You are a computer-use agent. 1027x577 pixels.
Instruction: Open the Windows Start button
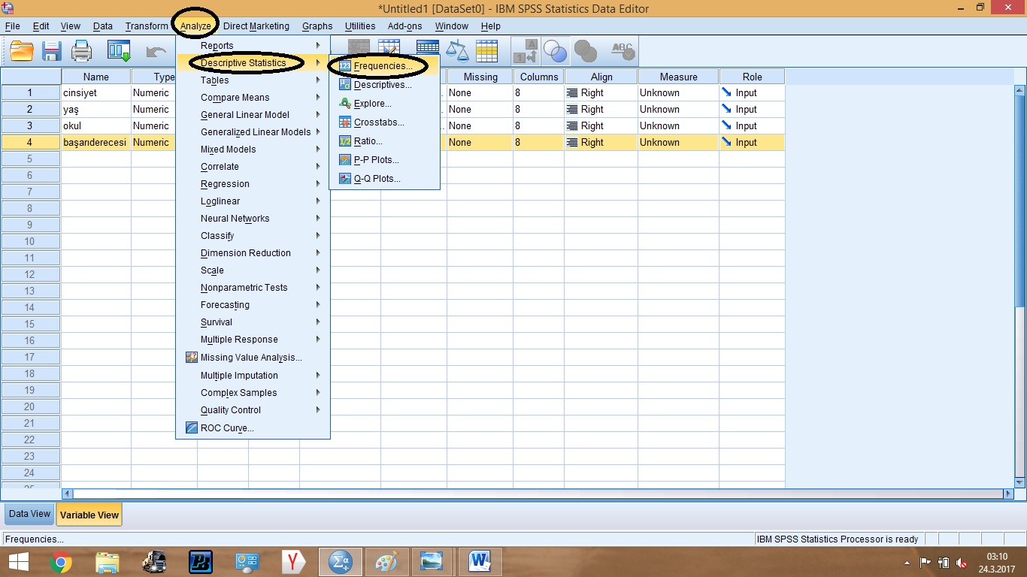[18, 561]
